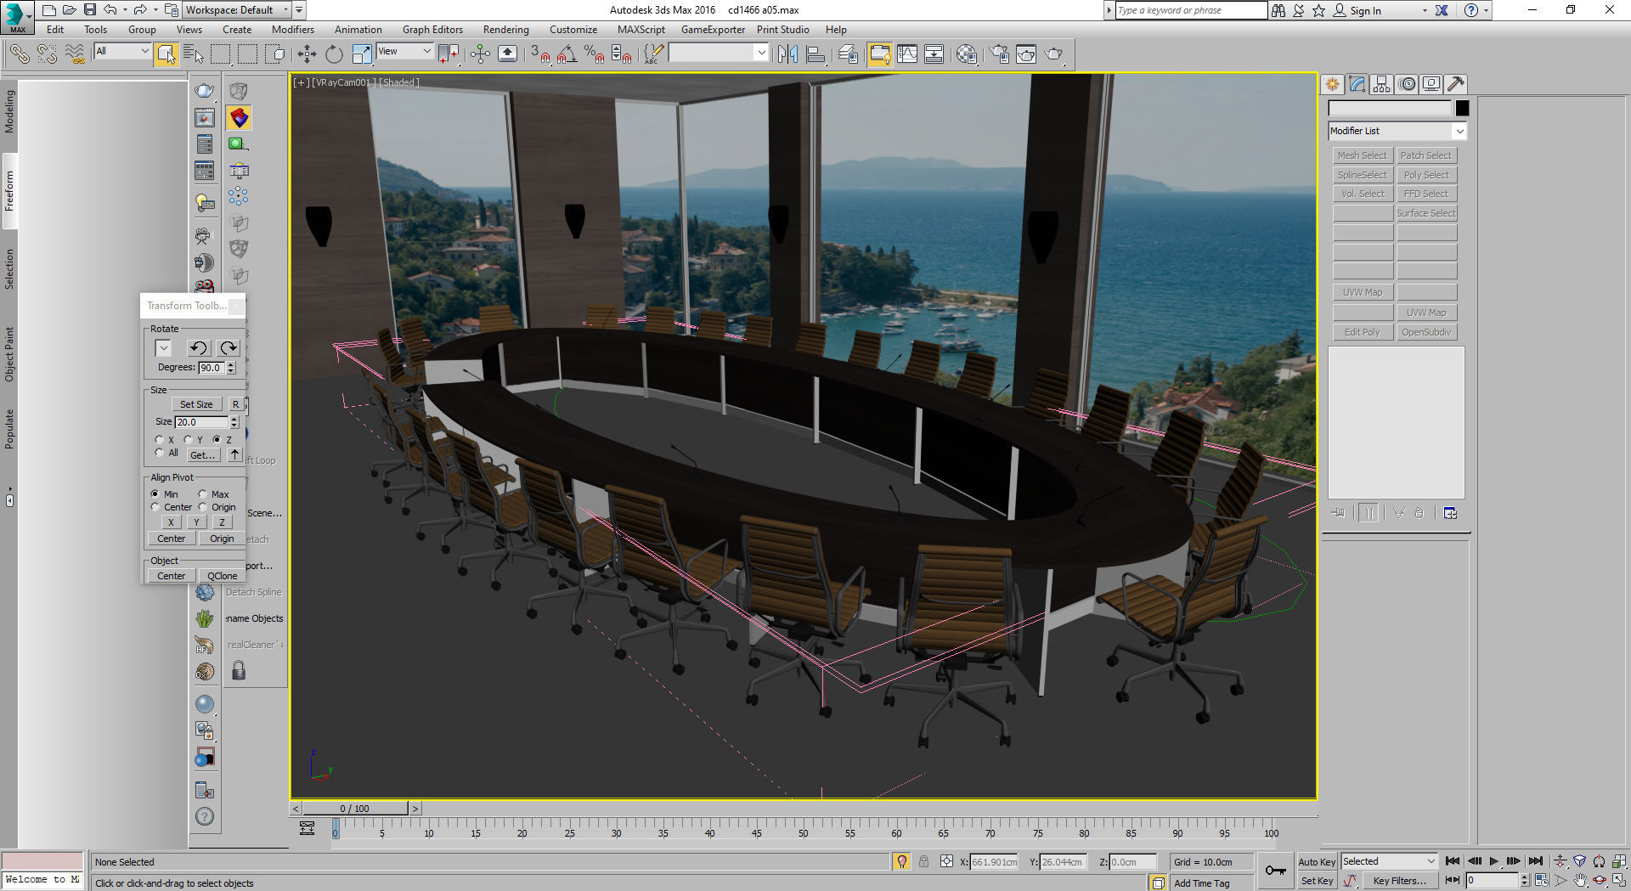The height and width of the screenshot is (891, 1631).
Task: Open the Help question mark dropdown arrow
Action: 1486,10
